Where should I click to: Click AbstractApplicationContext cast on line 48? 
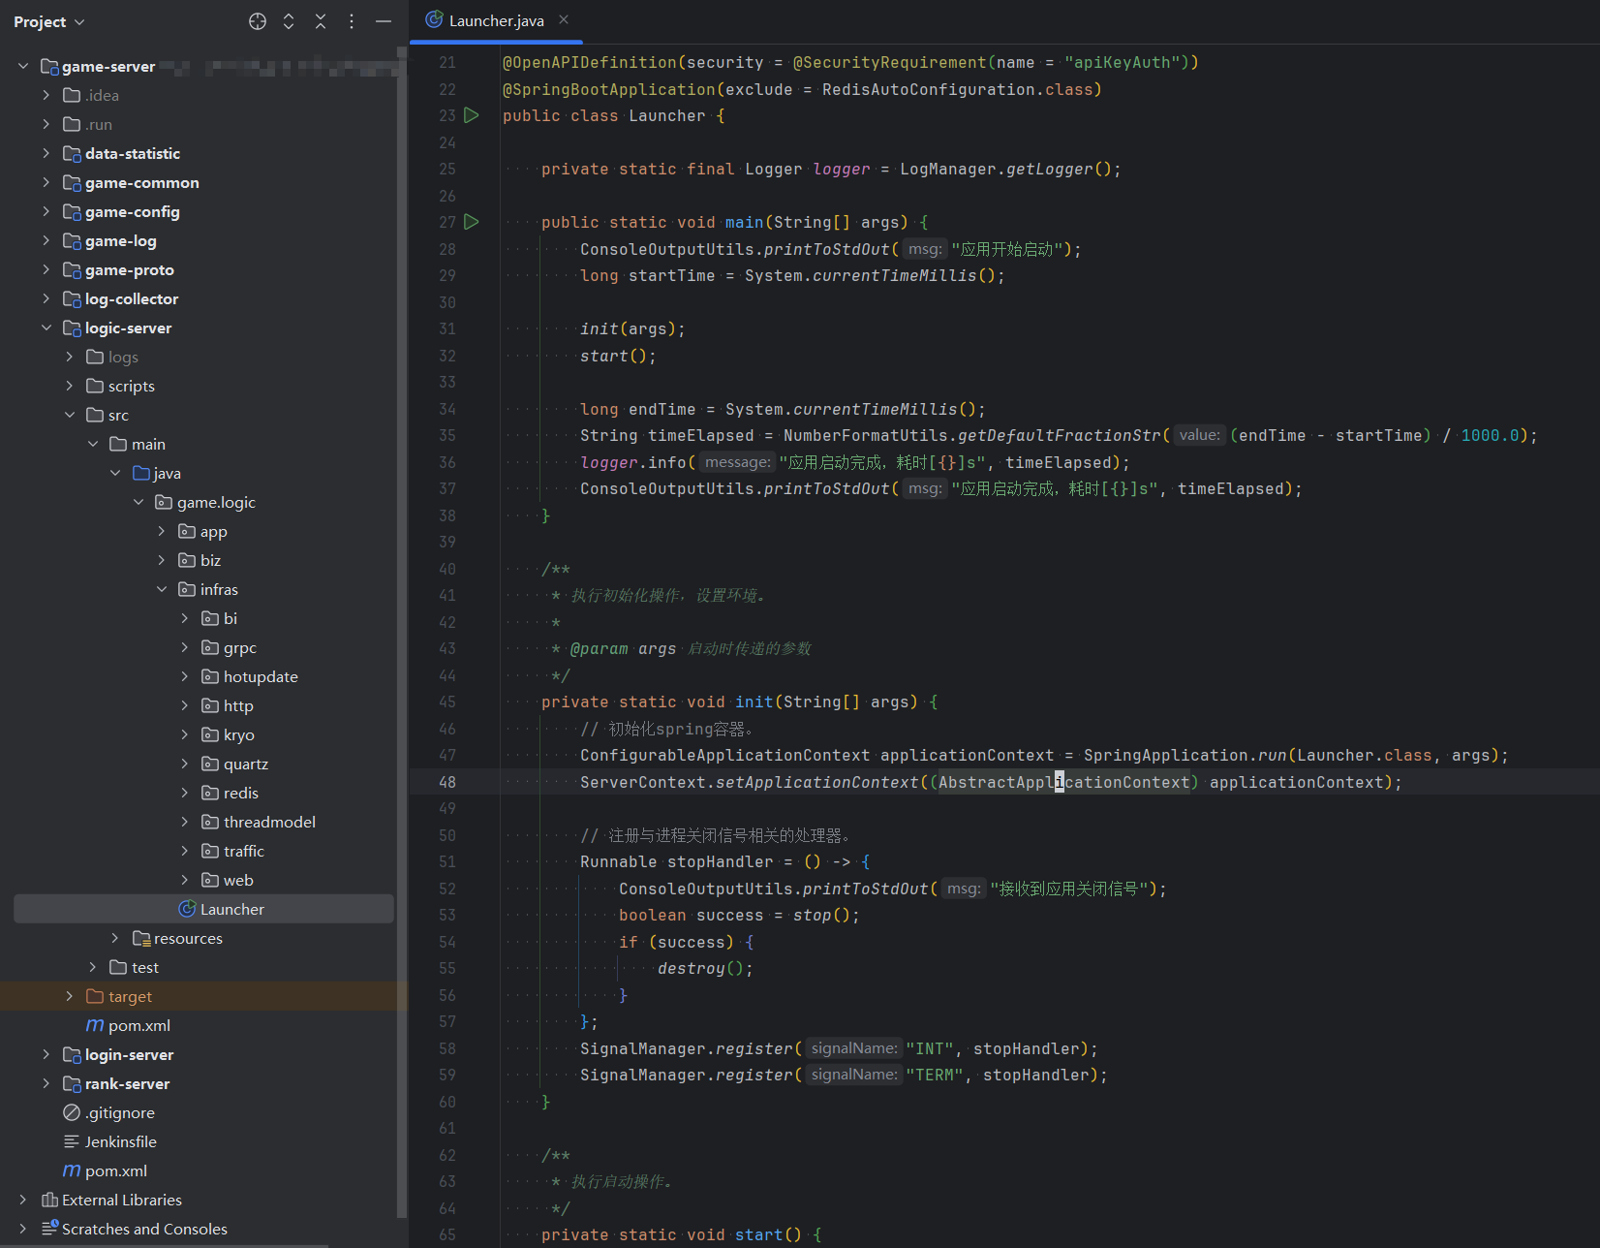1063,782
